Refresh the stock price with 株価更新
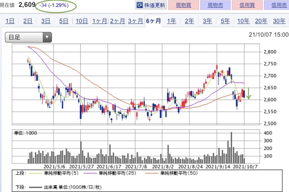The height and width of the screenshot is (192, 289). [x=151, y=5]
